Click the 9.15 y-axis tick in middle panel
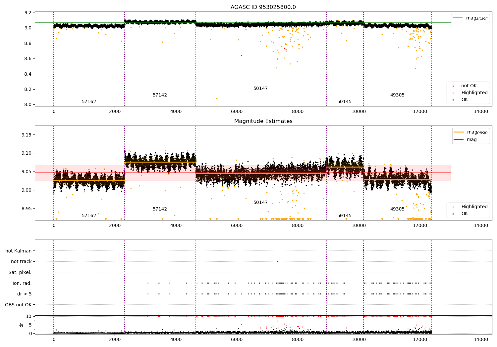 click(x=27, y=135)
